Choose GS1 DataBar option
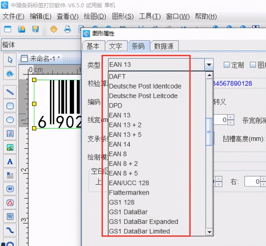This screenshot has height=246, width=266. coord(157,212)
